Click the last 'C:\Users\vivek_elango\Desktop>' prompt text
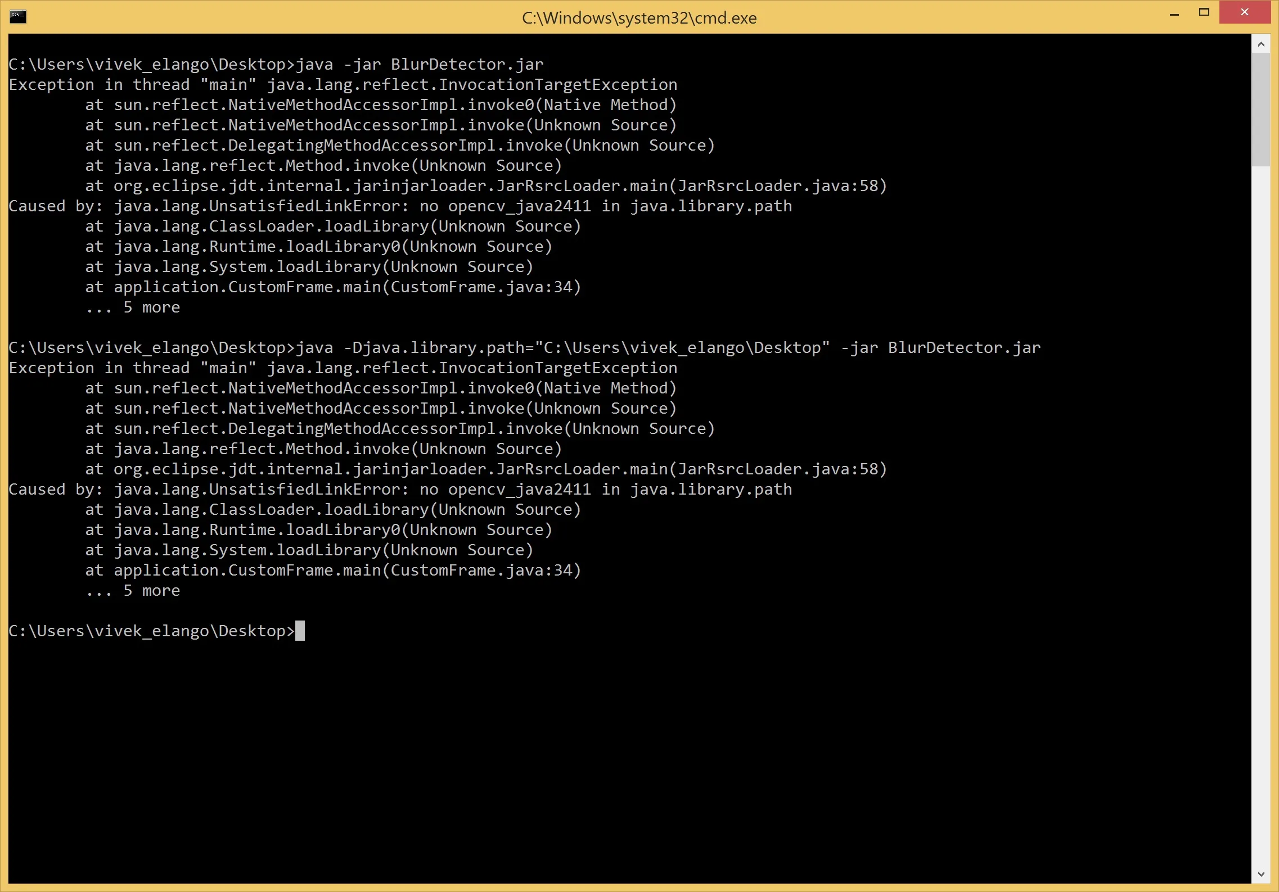The width and height of the screenshot is (1279, 892). tap(151, 631)
